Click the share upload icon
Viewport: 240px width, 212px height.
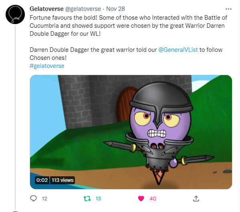pos(196,198)
